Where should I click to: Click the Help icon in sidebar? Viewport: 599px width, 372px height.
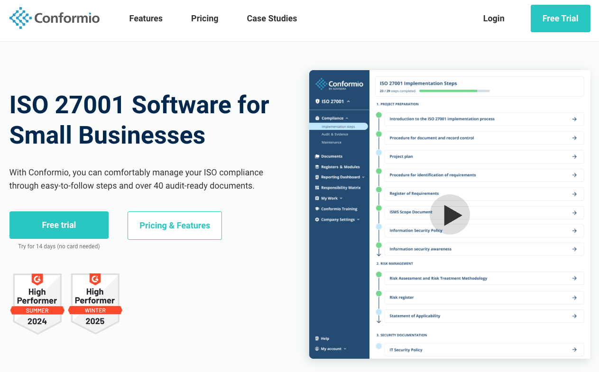point(317,338)
